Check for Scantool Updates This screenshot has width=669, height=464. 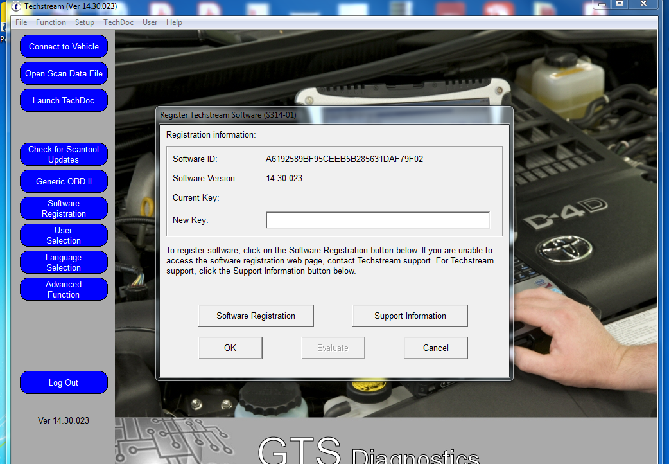pyautogui.click(x=64, y=154)
